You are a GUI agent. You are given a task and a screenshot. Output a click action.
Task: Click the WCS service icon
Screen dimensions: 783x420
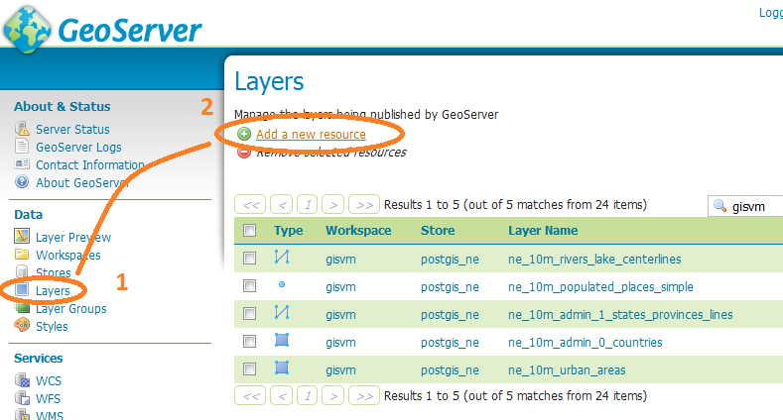[22, 380]
